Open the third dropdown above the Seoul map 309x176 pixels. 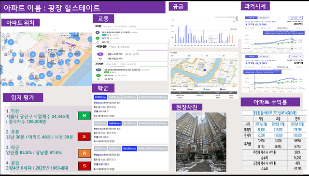coord(213,56)
